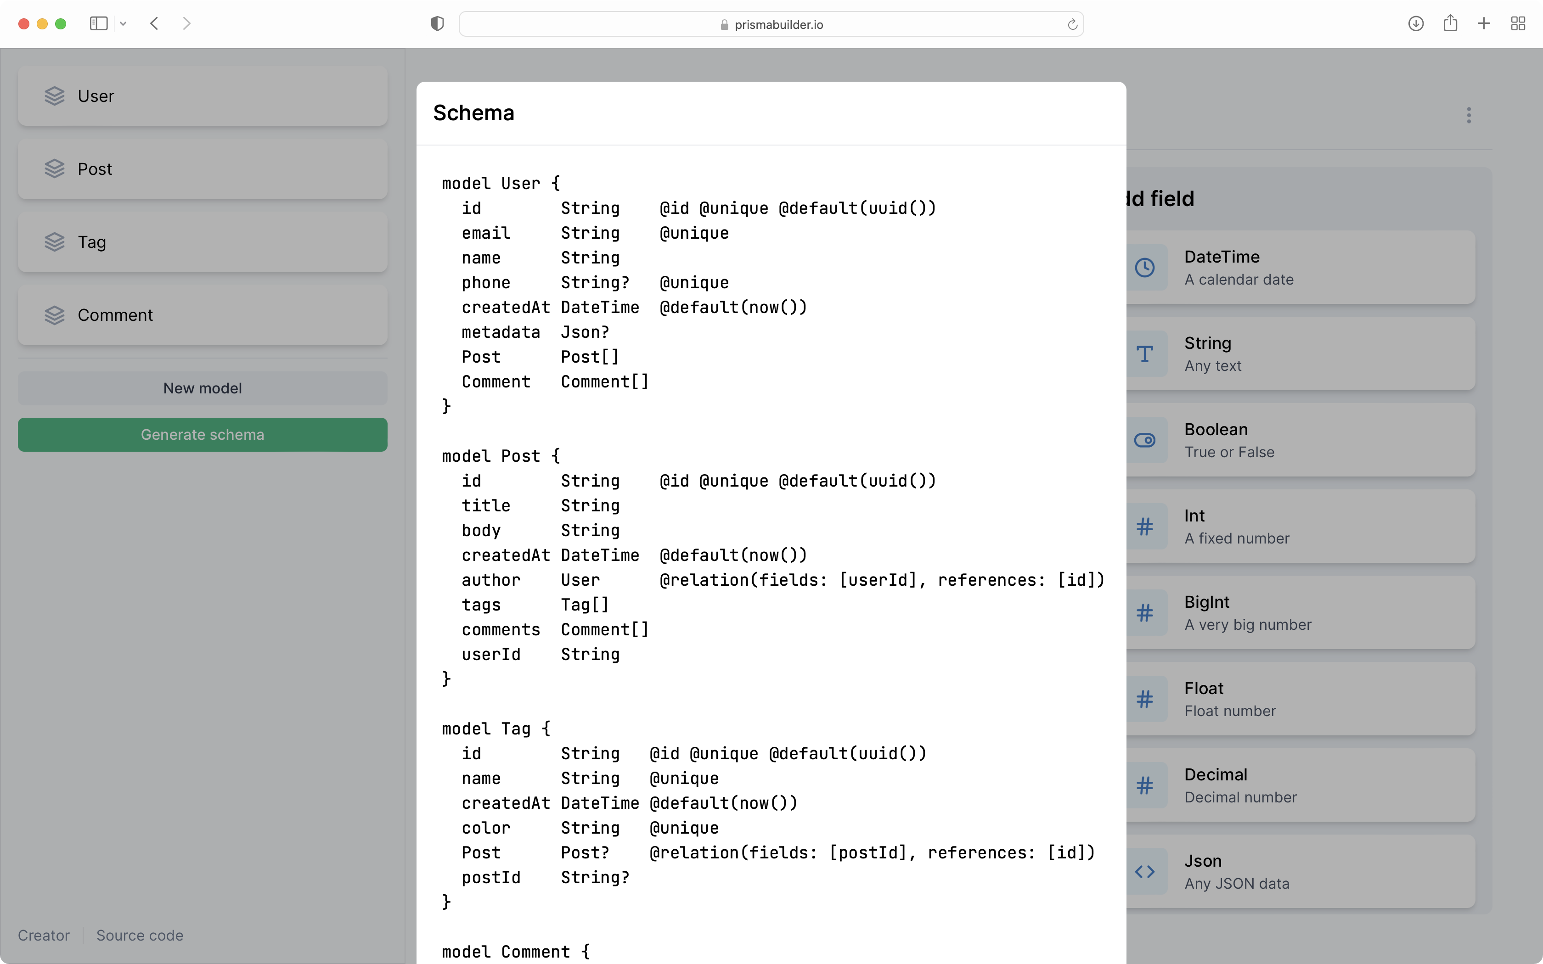Screen dimensions: 1543x964
Task: Click the privacy shield icon near the address bar
Action: [437, 23]
